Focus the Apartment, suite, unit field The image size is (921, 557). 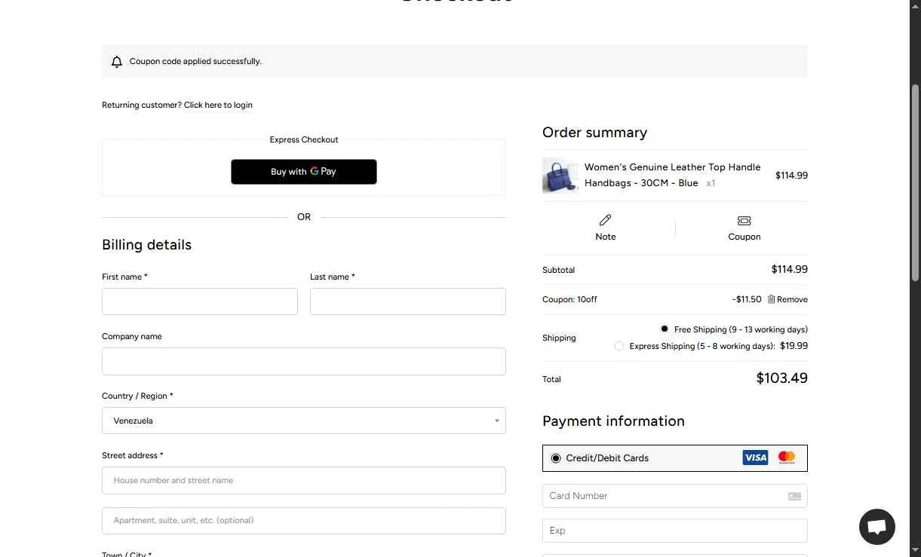tap(304, 521)
